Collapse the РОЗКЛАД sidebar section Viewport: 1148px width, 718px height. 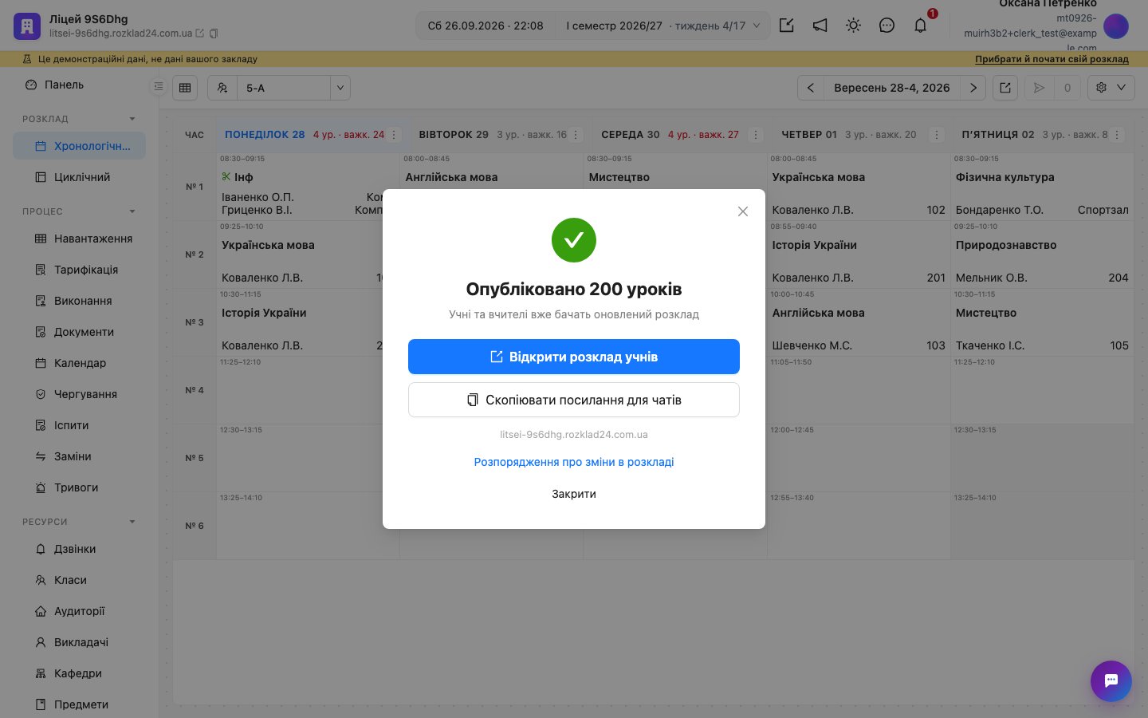coord(132,119)
